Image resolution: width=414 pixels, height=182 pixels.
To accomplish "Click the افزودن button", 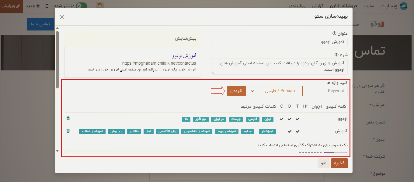I will (x=236, y=91).
